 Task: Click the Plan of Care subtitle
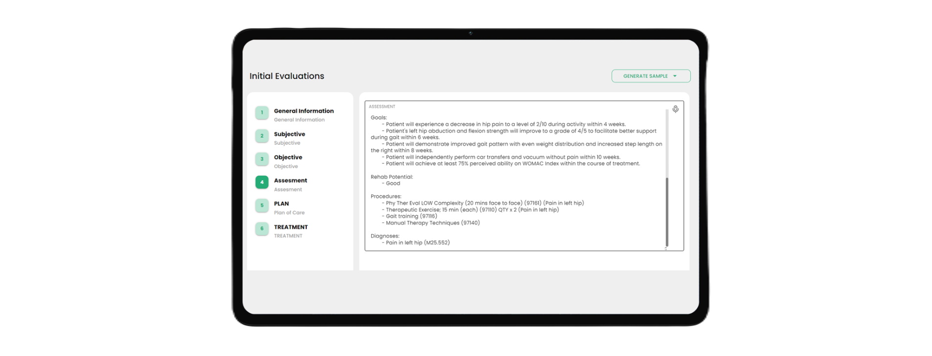pos(289,213)
